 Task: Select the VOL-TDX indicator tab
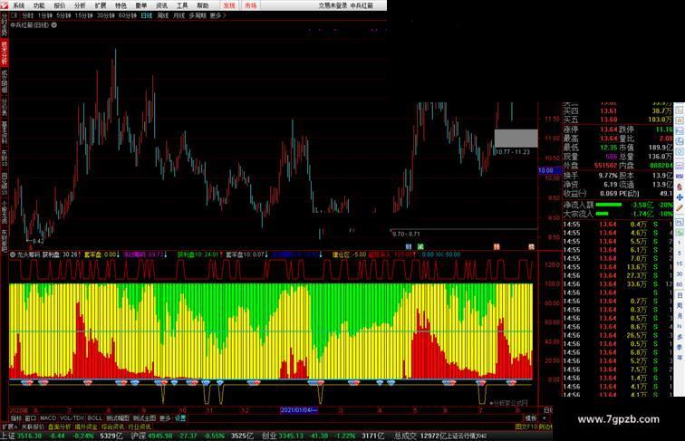click(72, 417)
